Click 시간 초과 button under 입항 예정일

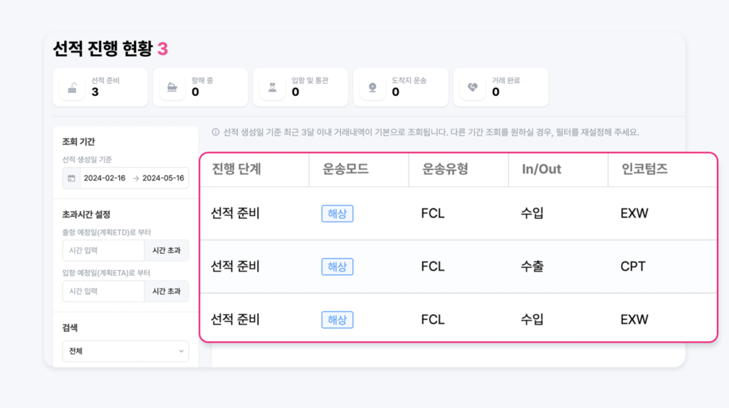pyautogui.click(x=167, y=291)
